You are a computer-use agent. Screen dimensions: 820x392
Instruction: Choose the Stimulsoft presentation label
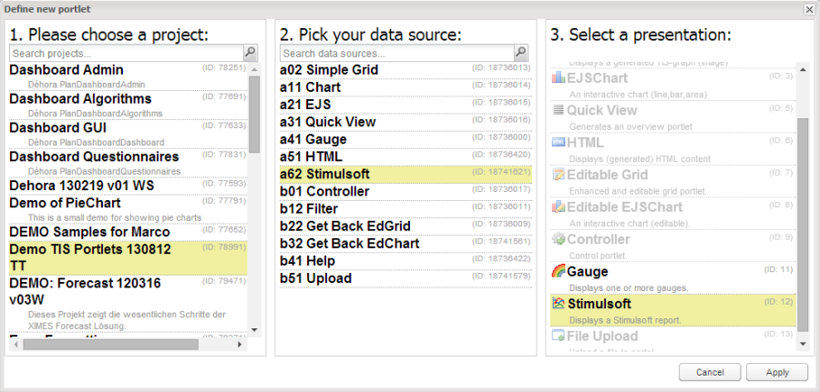[599, 304]
